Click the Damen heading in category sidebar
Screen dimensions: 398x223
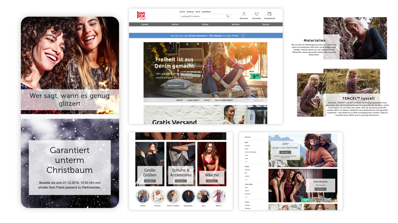(248, 137)
